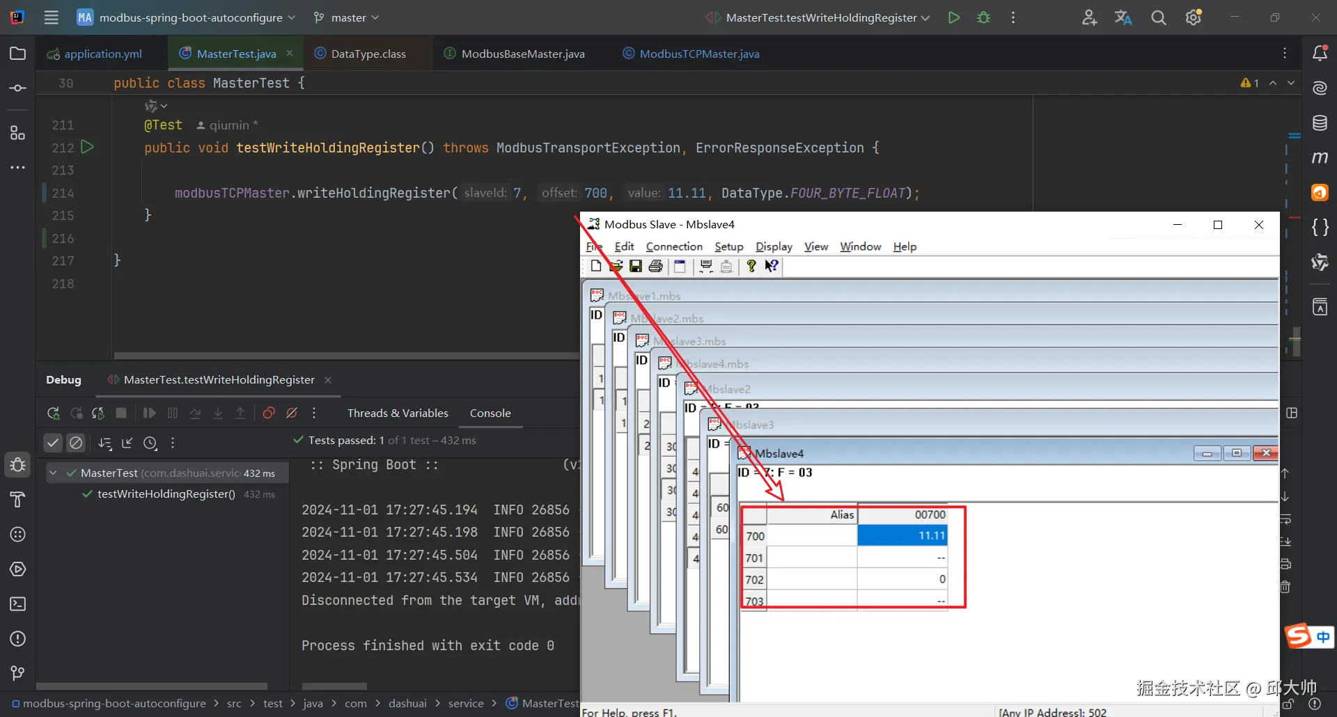1337x717 pixels.
Task: Click the gutter run arrow for testWriteHoldingRegister
Action: (88, 147)
